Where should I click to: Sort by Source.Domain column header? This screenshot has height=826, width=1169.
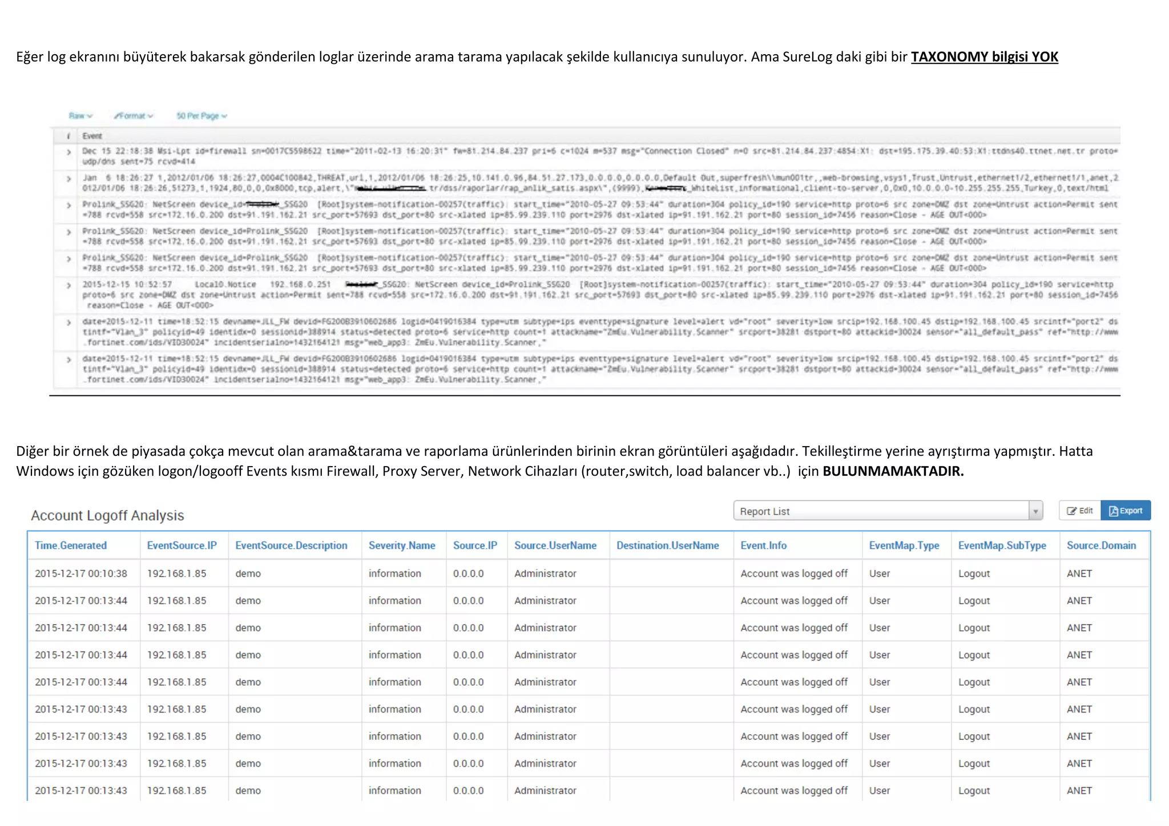(x=1101, y=545)
